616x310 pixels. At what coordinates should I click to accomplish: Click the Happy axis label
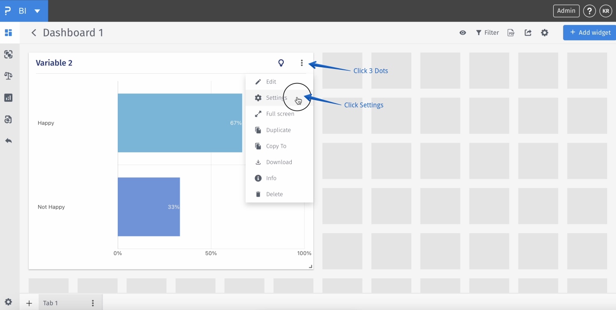coord(46,123)
